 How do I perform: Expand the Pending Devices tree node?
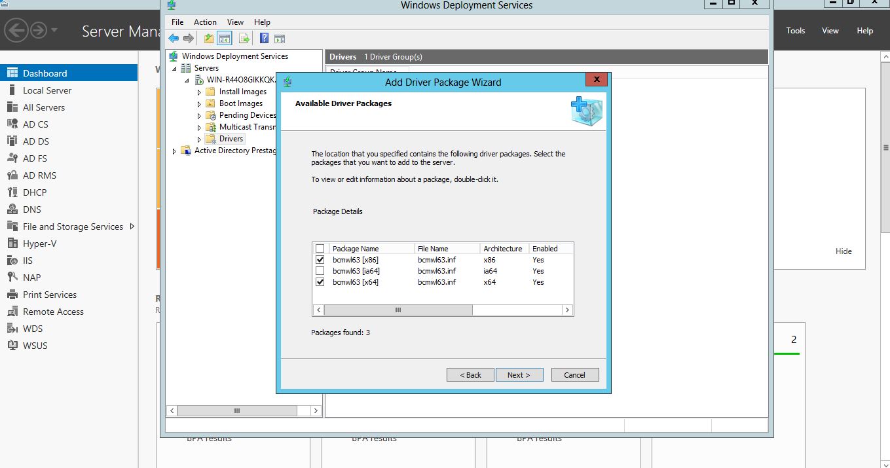tap(200, 116)
